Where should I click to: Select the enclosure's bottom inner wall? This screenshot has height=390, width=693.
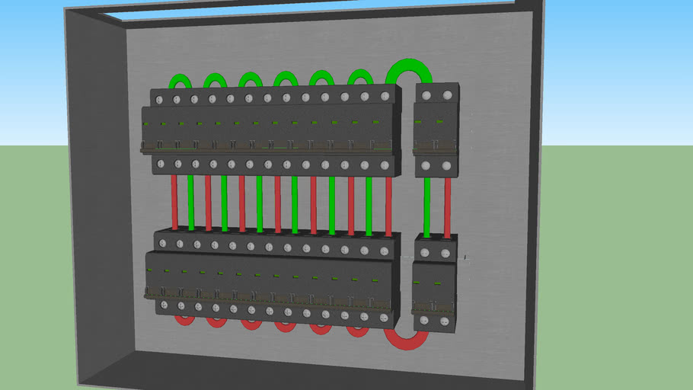click(305, 368)
